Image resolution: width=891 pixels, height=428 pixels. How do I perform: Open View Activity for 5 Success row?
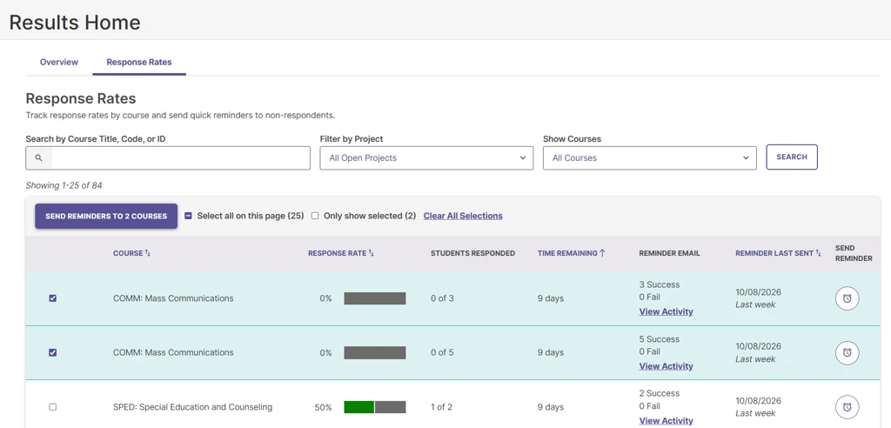[666, 366]
